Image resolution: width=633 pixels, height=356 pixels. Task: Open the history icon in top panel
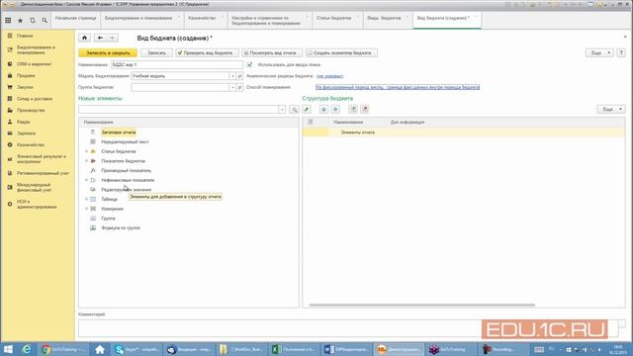tap(33, 20)
